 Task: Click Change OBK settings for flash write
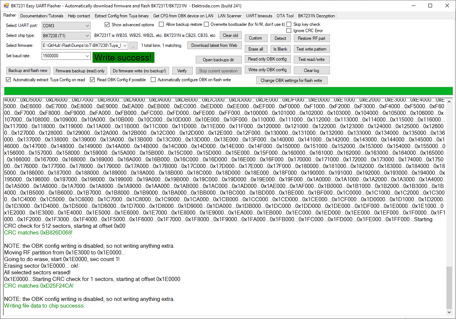point(292,80)
